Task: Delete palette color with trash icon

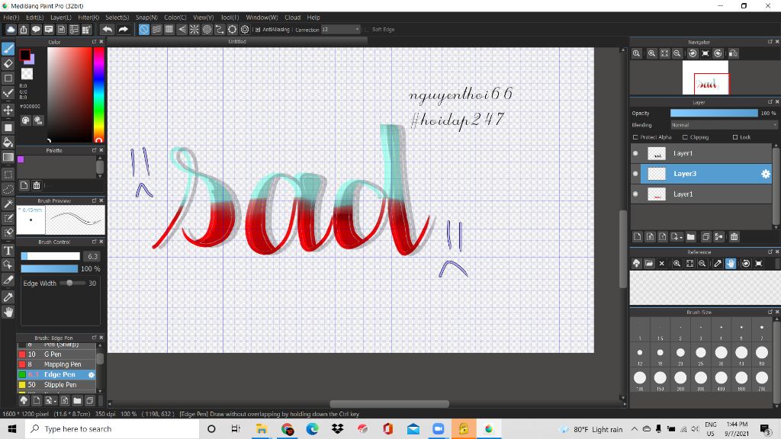Action: [x=37, y=186]
